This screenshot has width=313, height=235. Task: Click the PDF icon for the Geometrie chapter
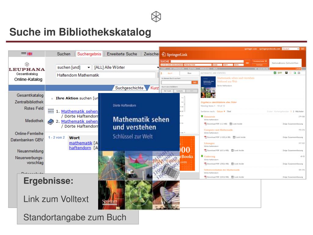[x=205, y=124]
